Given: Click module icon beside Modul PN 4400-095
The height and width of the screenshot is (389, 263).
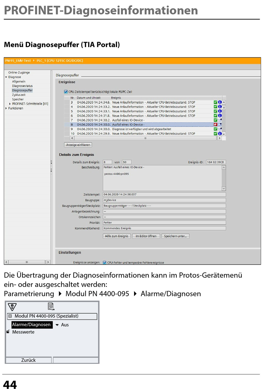Looking at the screenshot, I should coord(10,316).
